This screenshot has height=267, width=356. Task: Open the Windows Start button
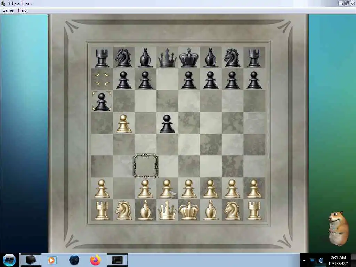tap(9, 260)
